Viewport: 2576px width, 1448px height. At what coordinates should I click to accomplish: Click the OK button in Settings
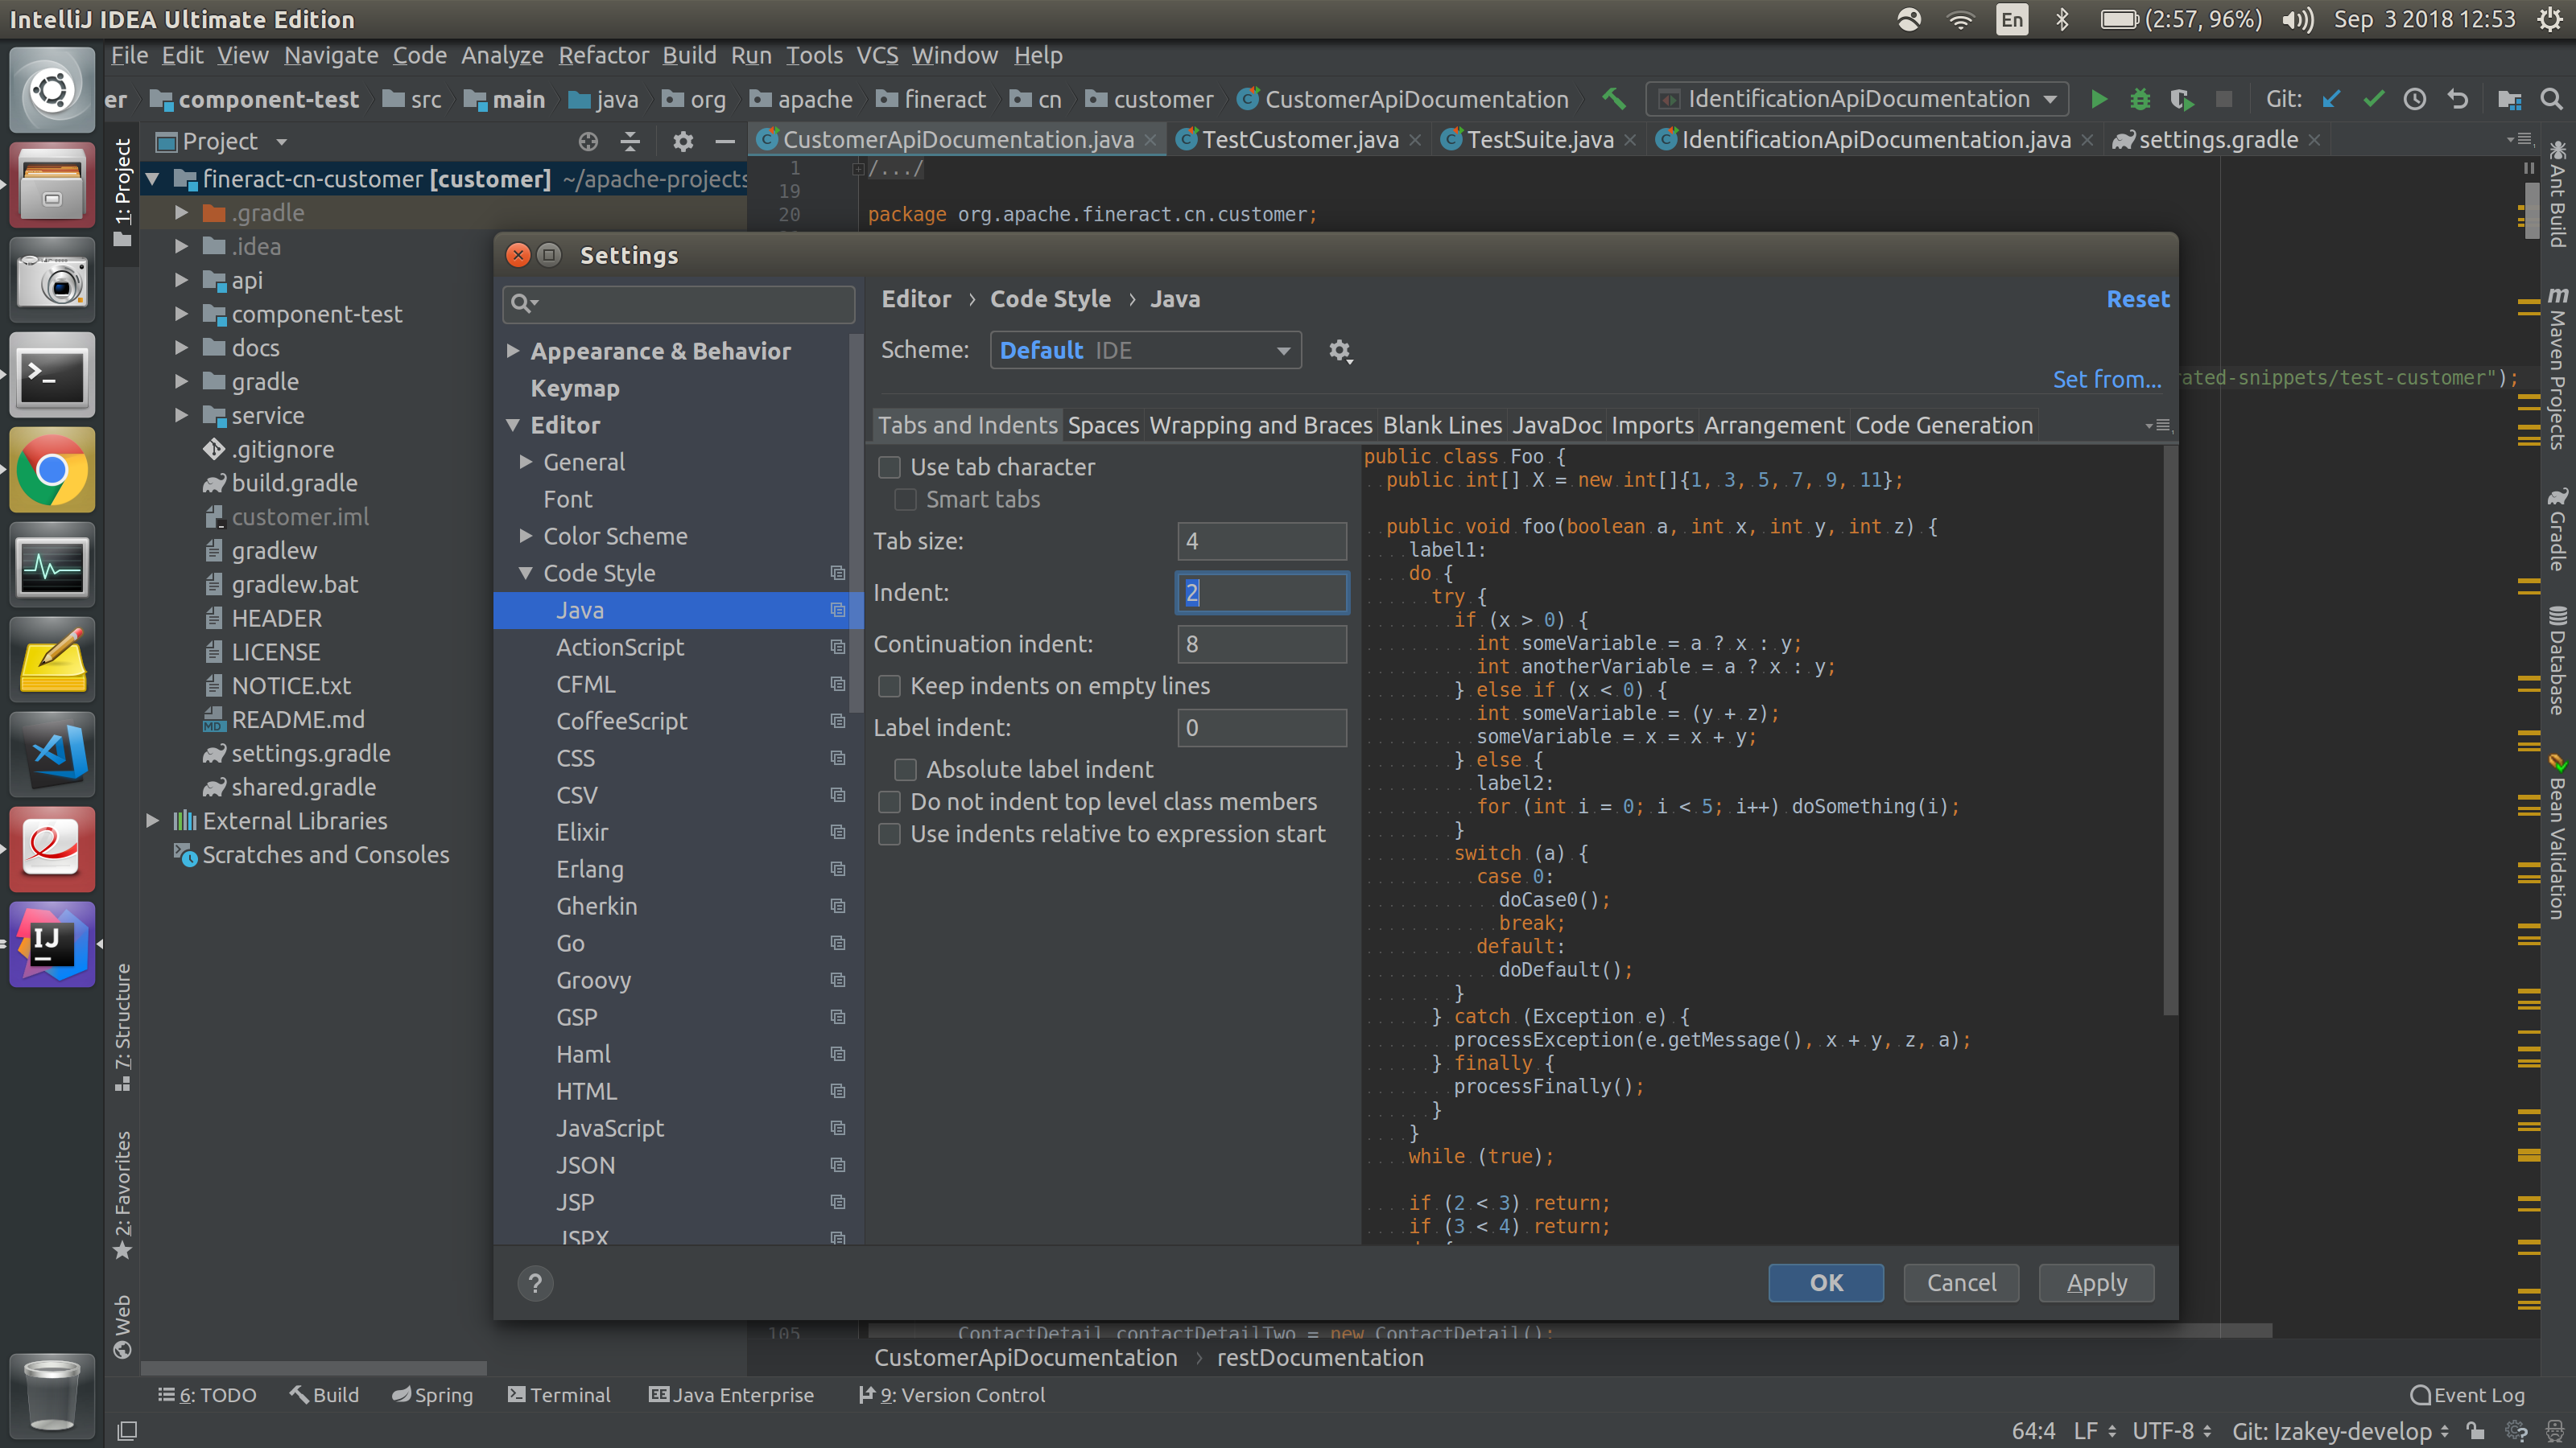coord(1826,1283)
